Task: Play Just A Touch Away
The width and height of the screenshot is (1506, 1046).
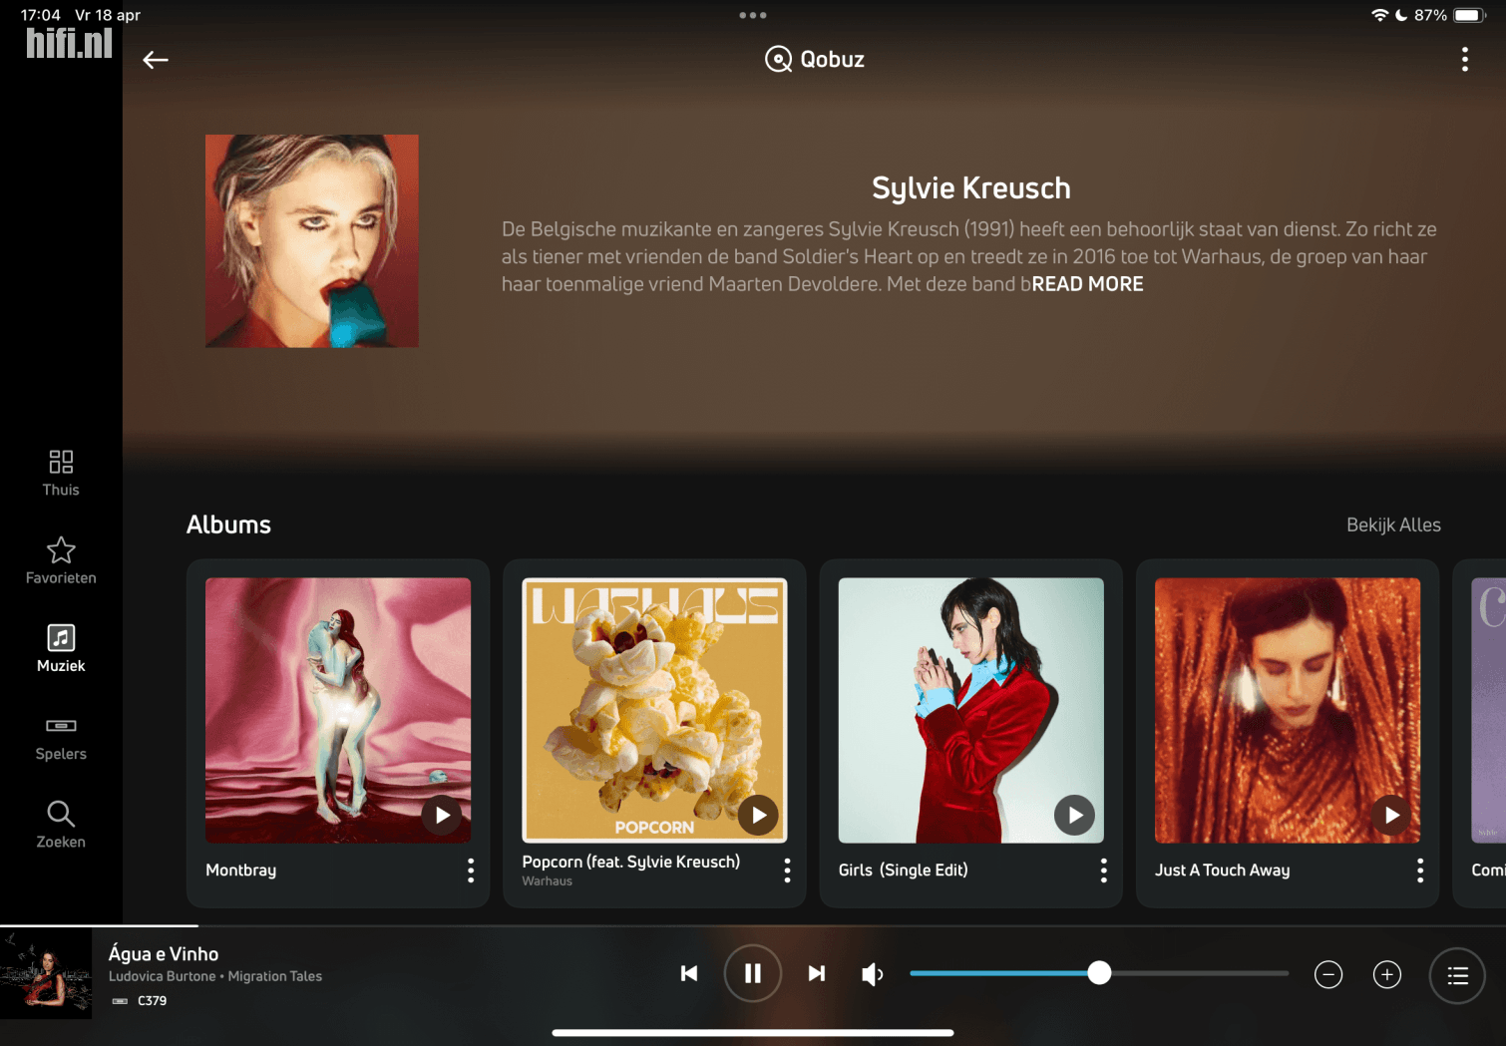Action: click(x=1391, y=815)
